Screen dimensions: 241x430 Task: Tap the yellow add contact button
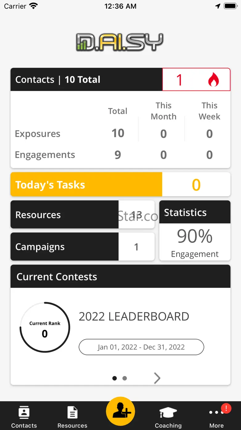120,411
